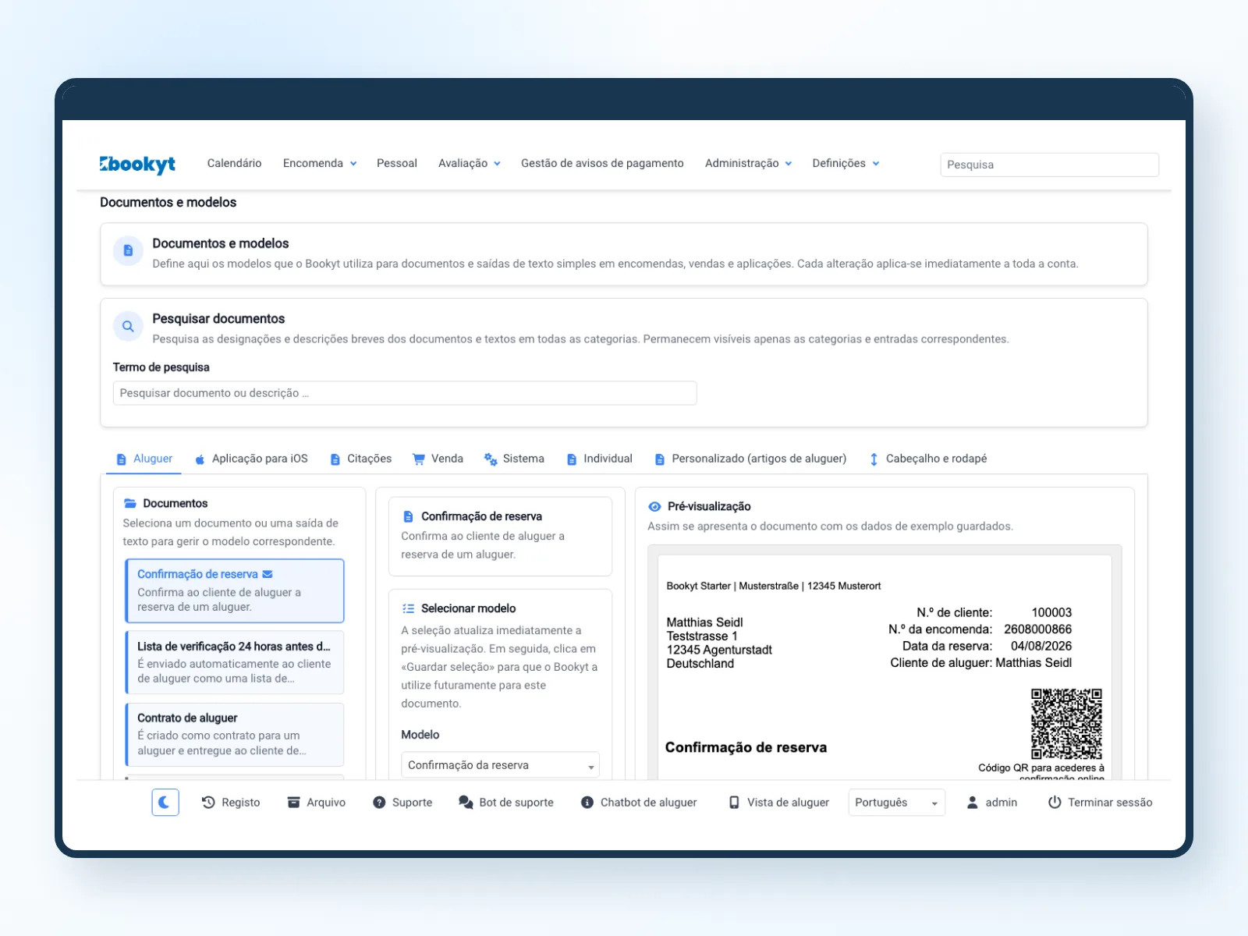Select Contrato de aluguer document
1248x936 pixels.
pos(235,734)
